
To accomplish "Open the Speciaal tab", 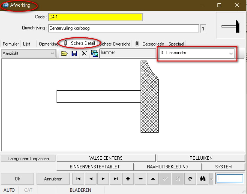I will tap(176, 44).
